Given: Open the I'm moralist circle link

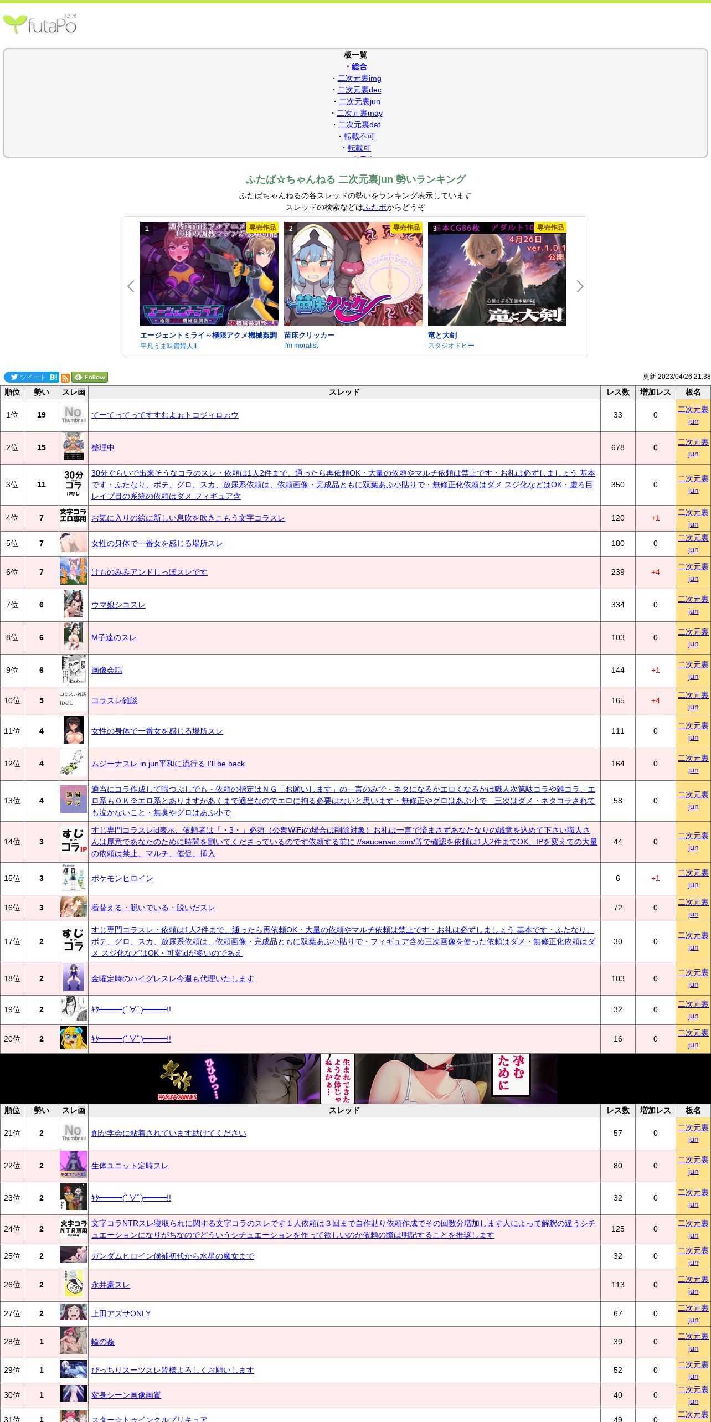Looking at the screenshot, I should coord(301,346).
